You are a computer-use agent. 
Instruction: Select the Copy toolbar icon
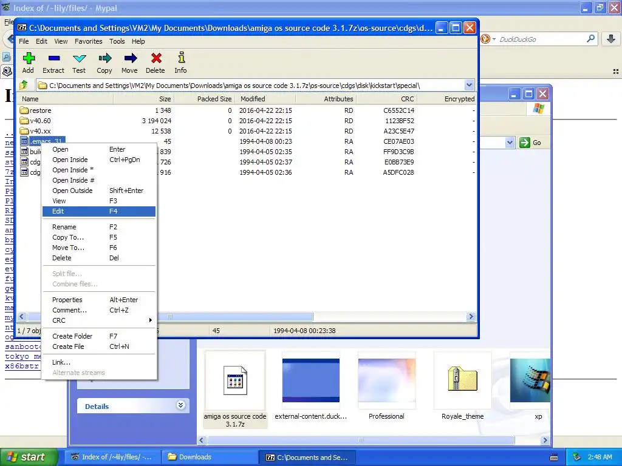[x=104, y=59]
